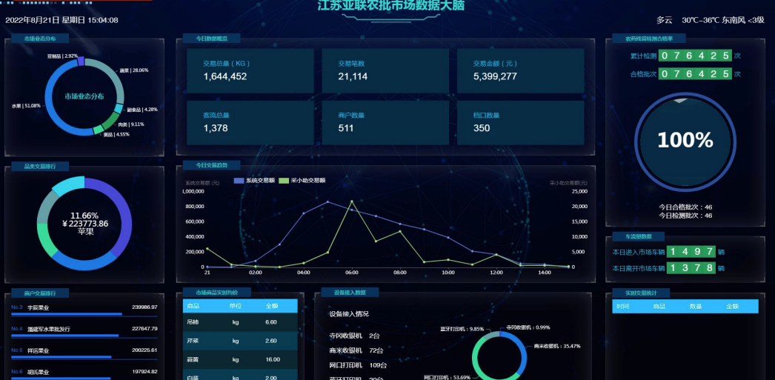The height and width of the screenshot is (380, 775).
Task: Select the 商户交易排行 panel title tab
Action: tap(40, 293)
